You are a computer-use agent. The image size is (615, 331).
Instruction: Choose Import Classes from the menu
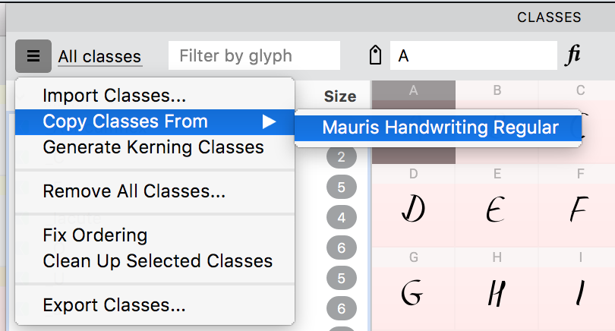pyautogui.click(x=114, y=96)
